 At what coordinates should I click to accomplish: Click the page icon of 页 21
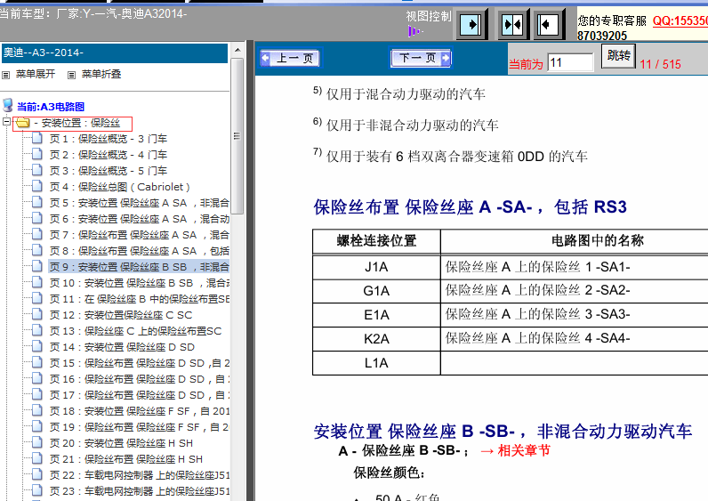point(37,458)
